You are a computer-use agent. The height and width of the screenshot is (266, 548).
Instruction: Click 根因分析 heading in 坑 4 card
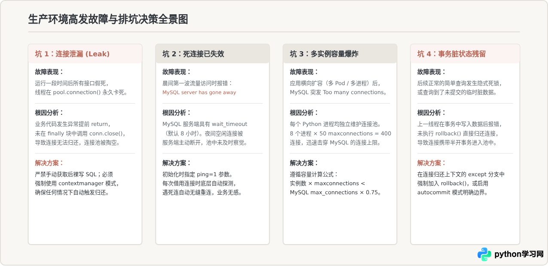coord(432,113)
